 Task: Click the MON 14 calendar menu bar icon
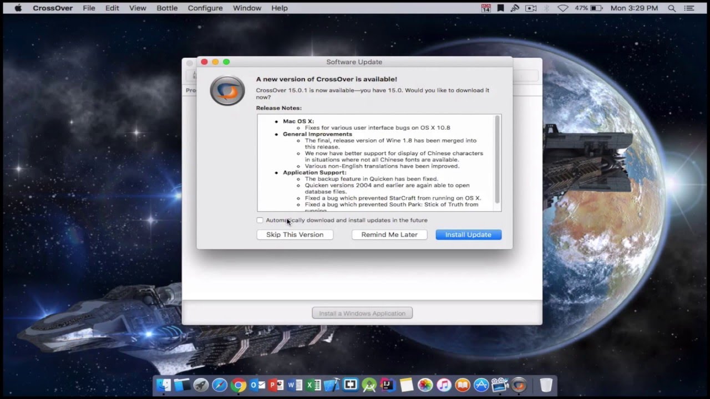[486, 8]
